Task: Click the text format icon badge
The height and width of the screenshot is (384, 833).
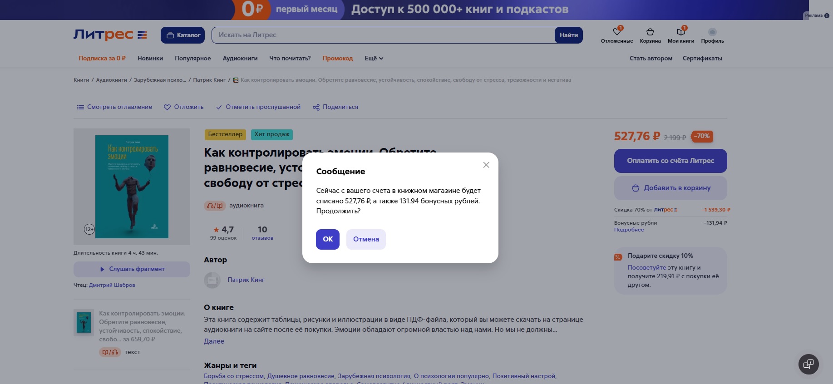Action: [110, 352]
